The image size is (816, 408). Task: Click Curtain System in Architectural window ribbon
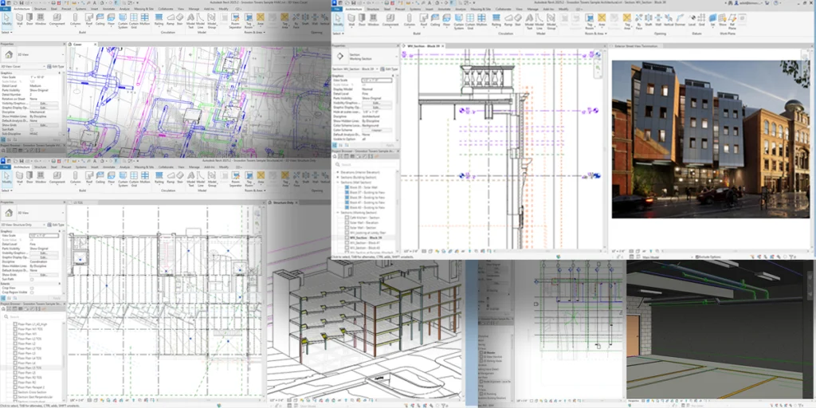(x=458, y=21)
